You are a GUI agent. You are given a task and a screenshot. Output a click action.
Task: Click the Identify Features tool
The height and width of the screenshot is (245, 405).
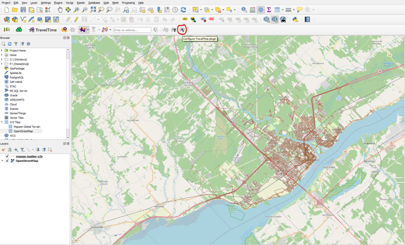244,9
